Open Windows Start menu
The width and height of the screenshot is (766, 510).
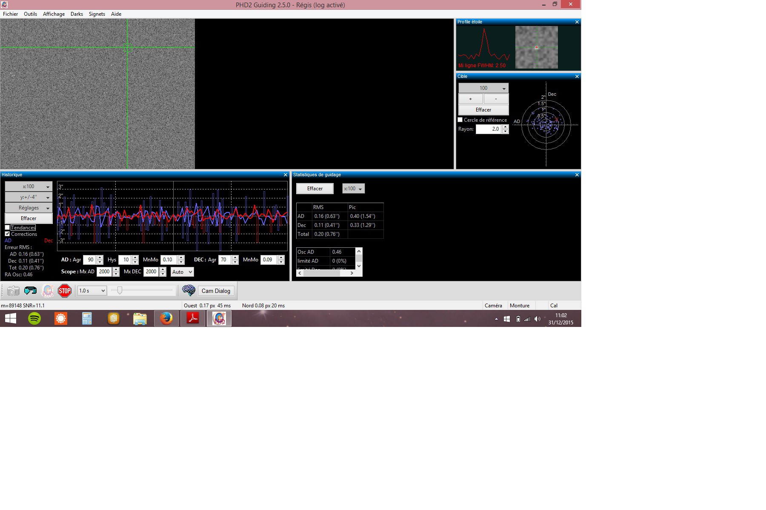pos(11,318)
